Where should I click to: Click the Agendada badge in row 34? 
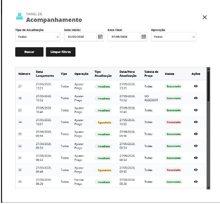pos(104,122)
